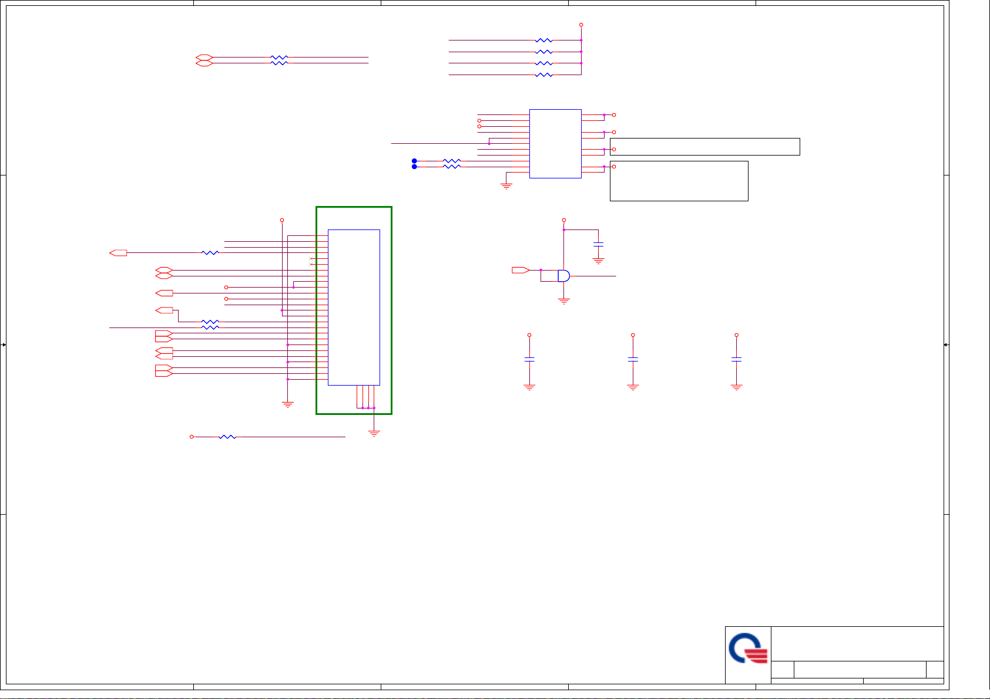Click the ground symbol under the connector's bottom pins
Viewport: 990px width, 699px height.
tap(374, 434)
